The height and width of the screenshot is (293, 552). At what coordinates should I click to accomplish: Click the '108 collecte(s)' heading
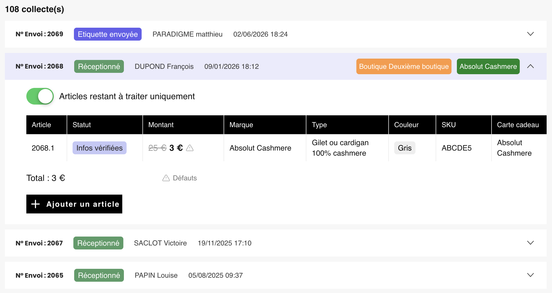34,9
